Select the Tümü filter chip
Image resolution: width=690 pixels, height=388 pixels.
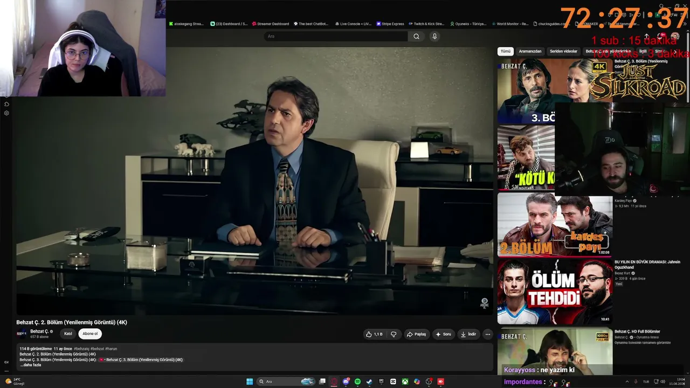pyautogui.click(x=505, y=51)
